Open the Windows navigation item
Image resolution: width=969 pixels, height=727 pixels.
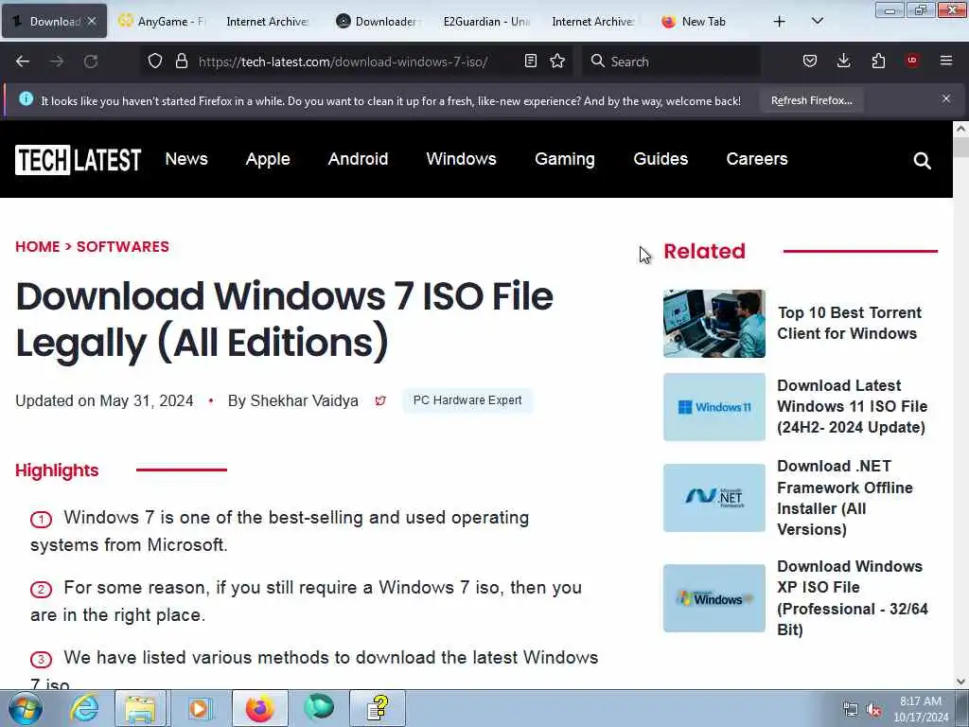pos(461,159)
